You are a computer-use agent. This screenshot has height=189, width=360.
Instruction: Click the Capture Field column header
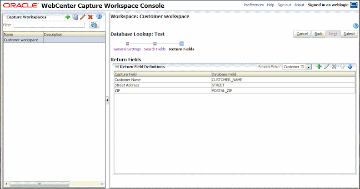click(x=163, y=75)
